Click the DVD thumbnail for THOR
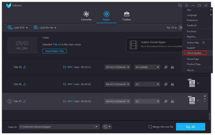This screenshot has height=135, width=215. click(22, 45)
